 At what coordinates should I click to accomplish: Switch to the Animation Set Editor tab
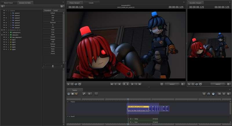25,3
